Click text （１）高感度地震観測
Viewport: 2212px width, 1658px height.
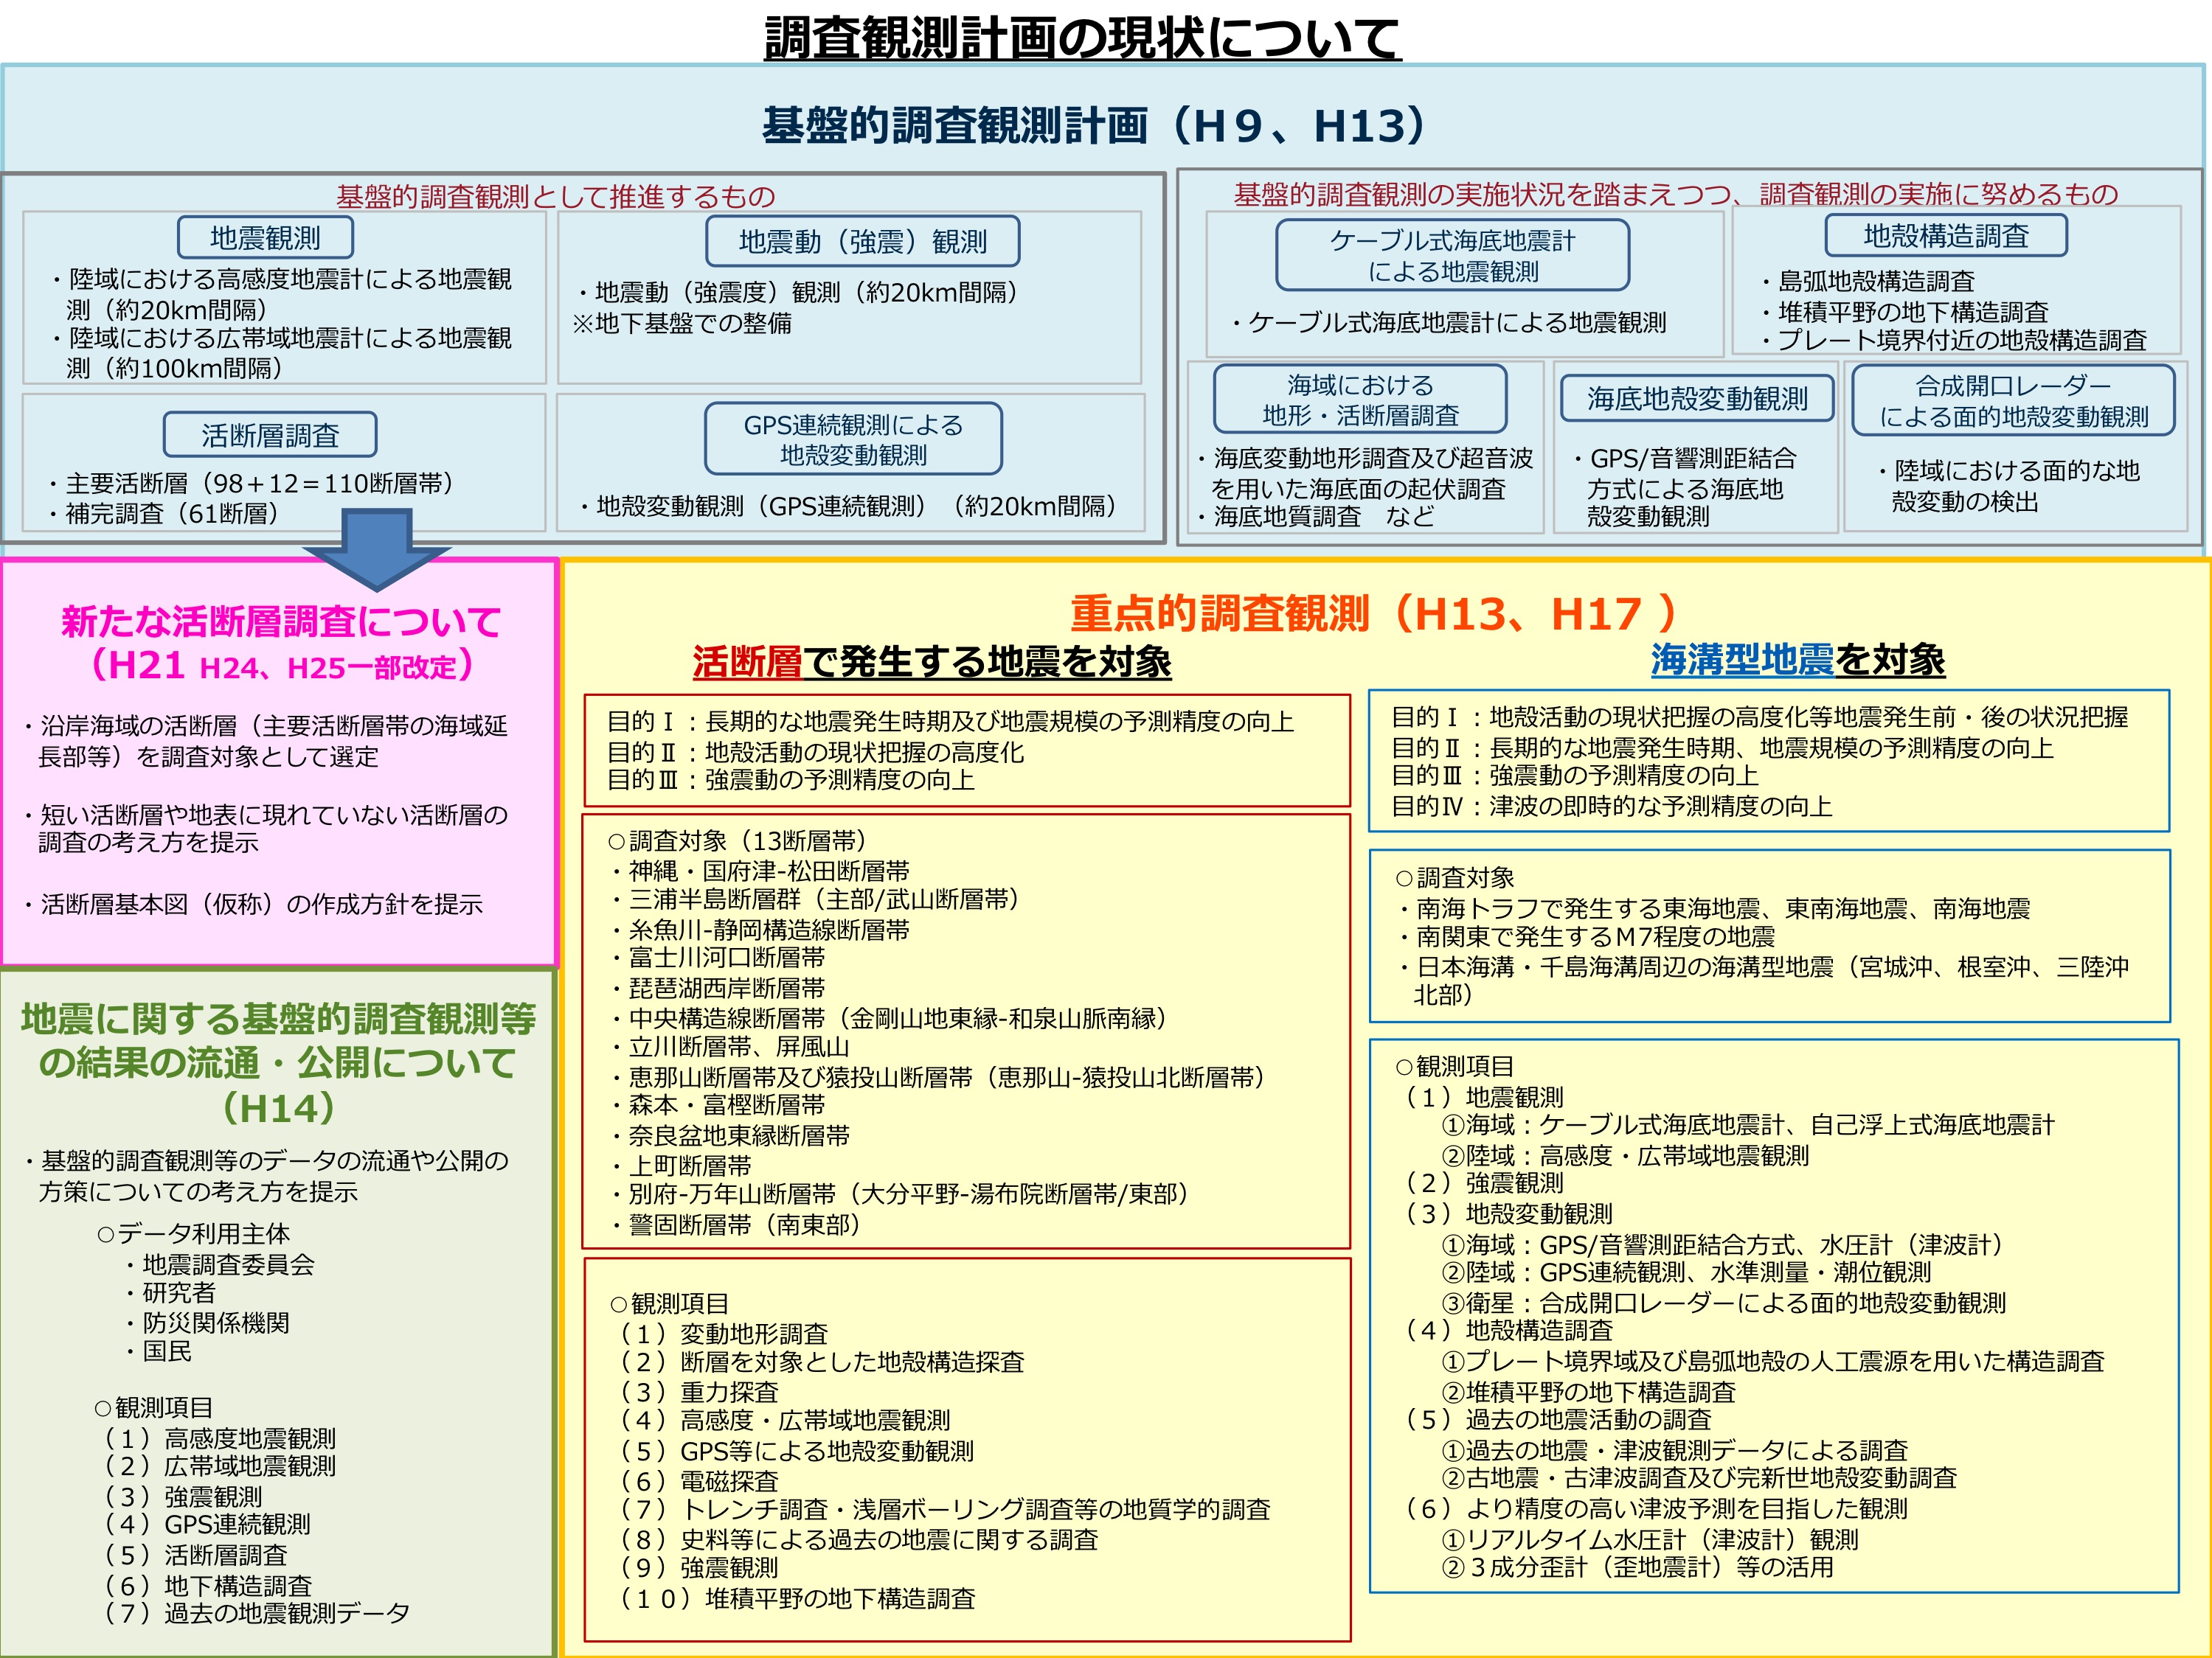218,1438
